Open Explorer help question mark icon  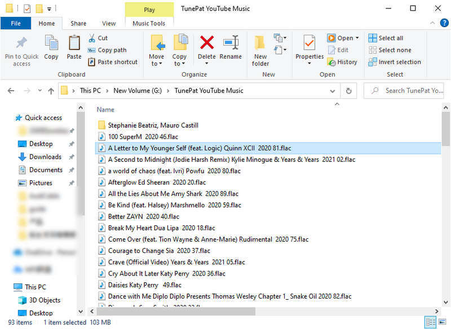pos(444,23)
